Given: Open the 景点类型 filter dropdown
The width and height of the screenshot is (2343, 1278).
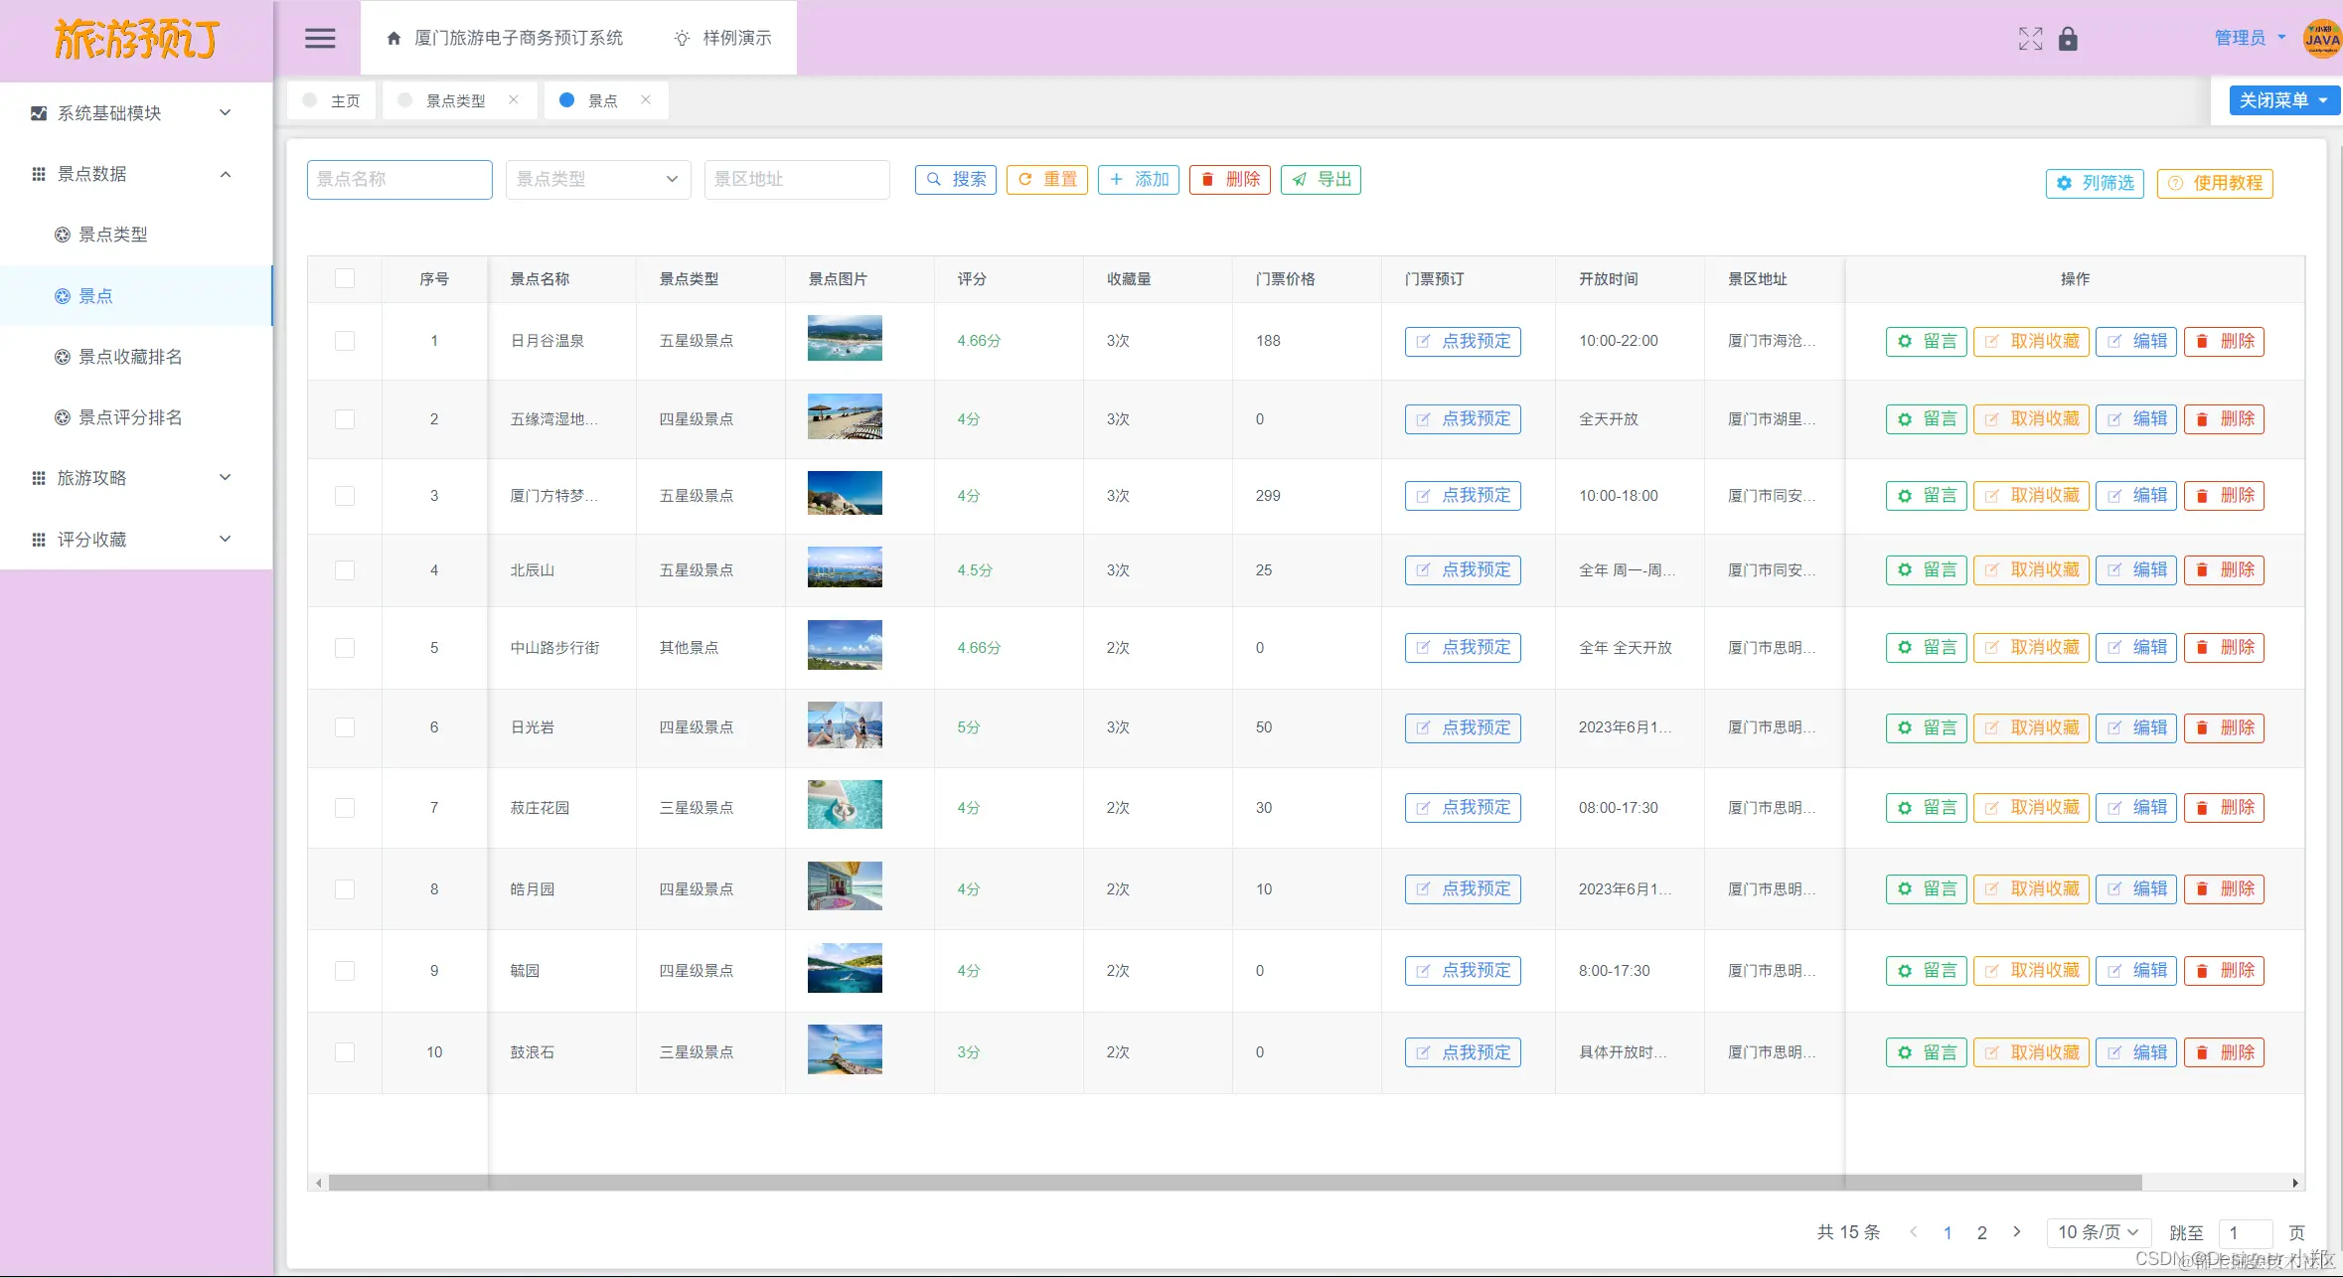Looking at the screenshot, I should (x=597, y=180).
